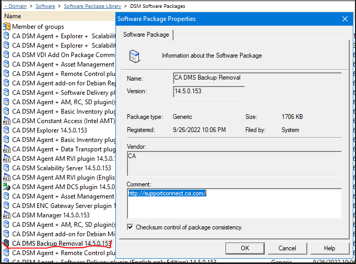Close the Software Package Properties window
Viewport: 356px width, 264px height.
(x=344, y=19)
